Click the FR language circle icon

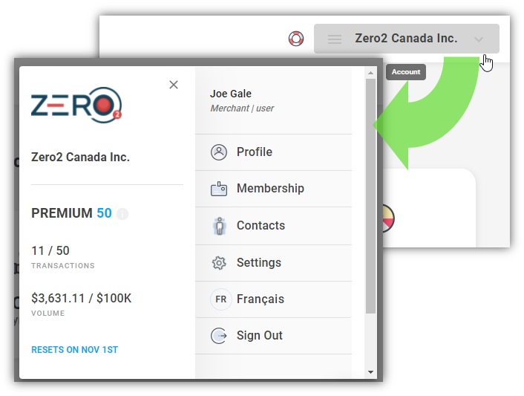pyautogui.click(x=220, y=299)
